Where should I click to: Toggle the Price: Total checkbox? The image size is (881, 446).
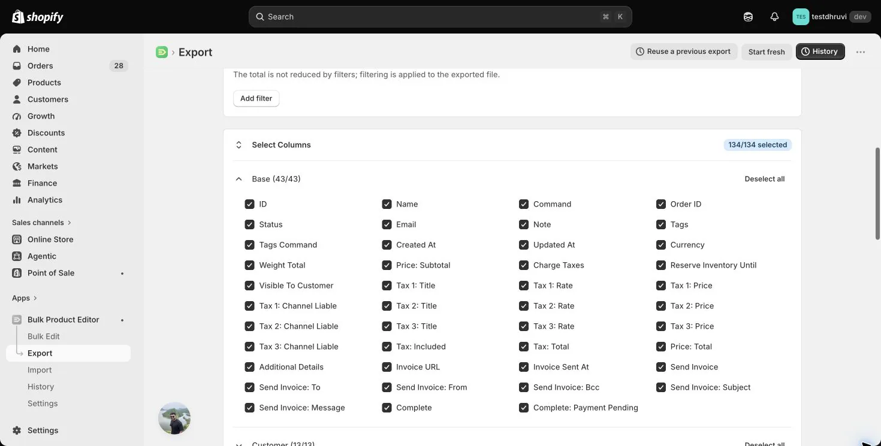click(661, 347)
